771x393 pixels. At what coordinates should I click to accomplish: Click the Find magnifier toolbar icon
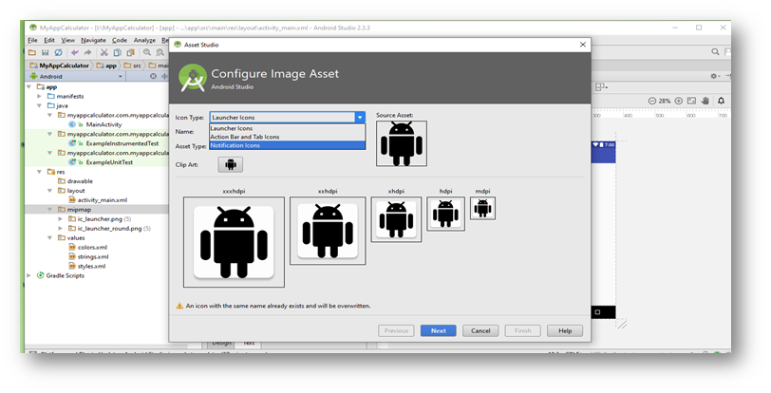pos(147,52)
